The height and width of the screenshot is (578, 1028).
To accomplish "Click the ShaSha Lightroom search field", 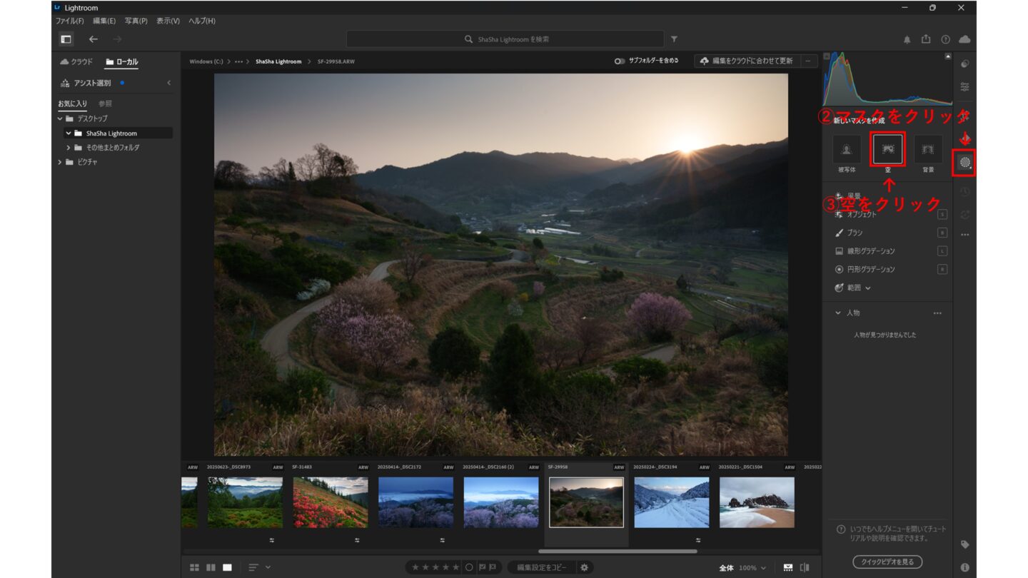I will click(x=505, y=39).
